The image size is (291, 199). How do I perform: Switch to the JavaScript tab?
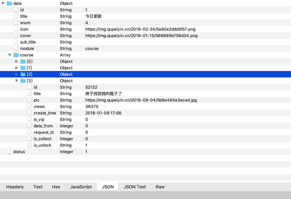[81, 187]
